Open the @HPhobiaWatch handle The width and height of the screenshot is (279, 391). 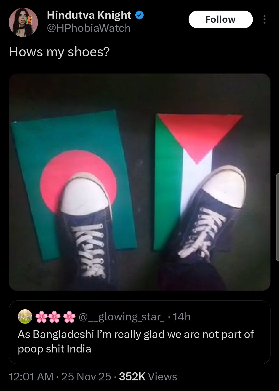point(89,28)
